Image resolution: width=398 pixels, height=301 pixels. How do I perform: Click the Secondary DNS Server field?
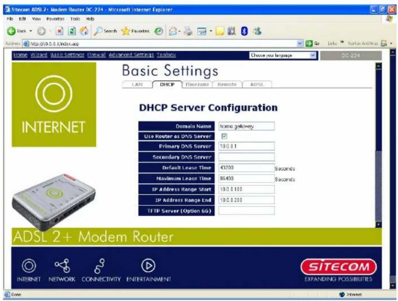pyautogui.click(x=246, y=157)
